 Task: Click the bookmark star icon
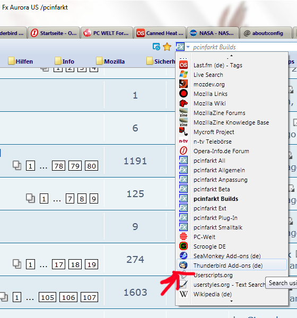click(x=167, y=47)
